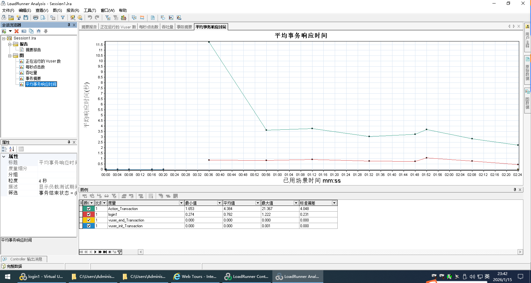Click the A-Z sort icon in properties panel
The width and height of the screenshot is (531, 283).
(12, 149)
